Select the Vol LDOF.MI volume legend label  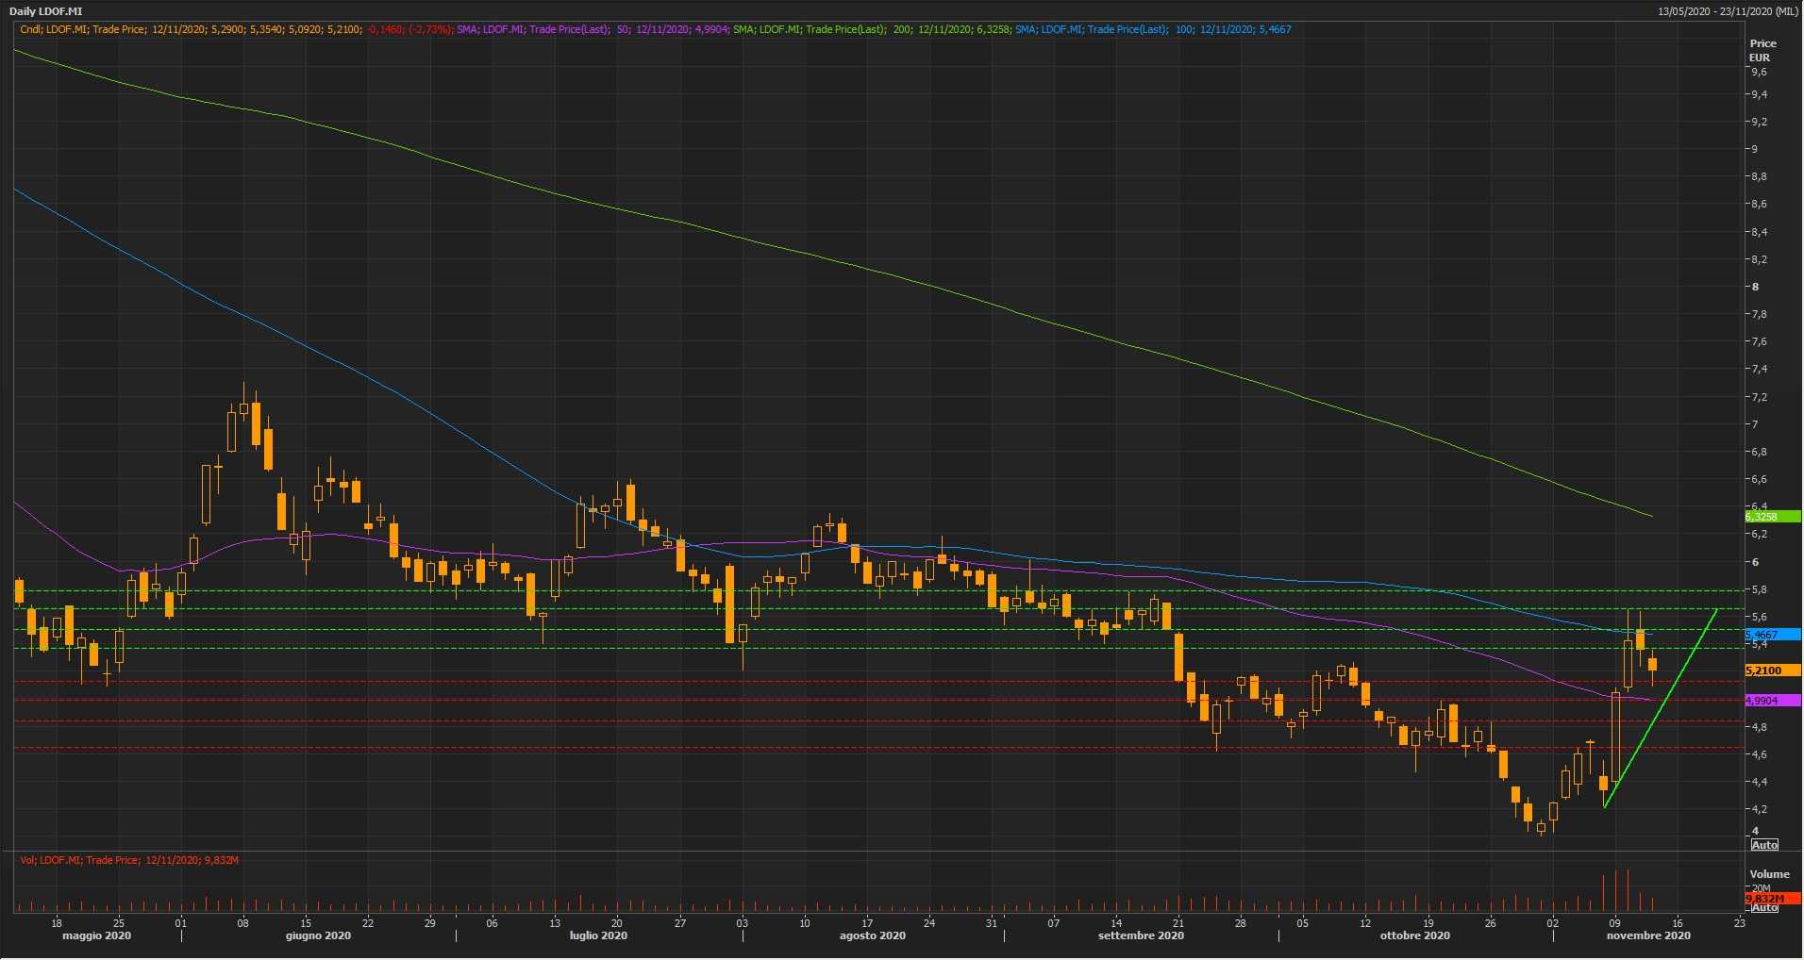click(x=129, y=860)
